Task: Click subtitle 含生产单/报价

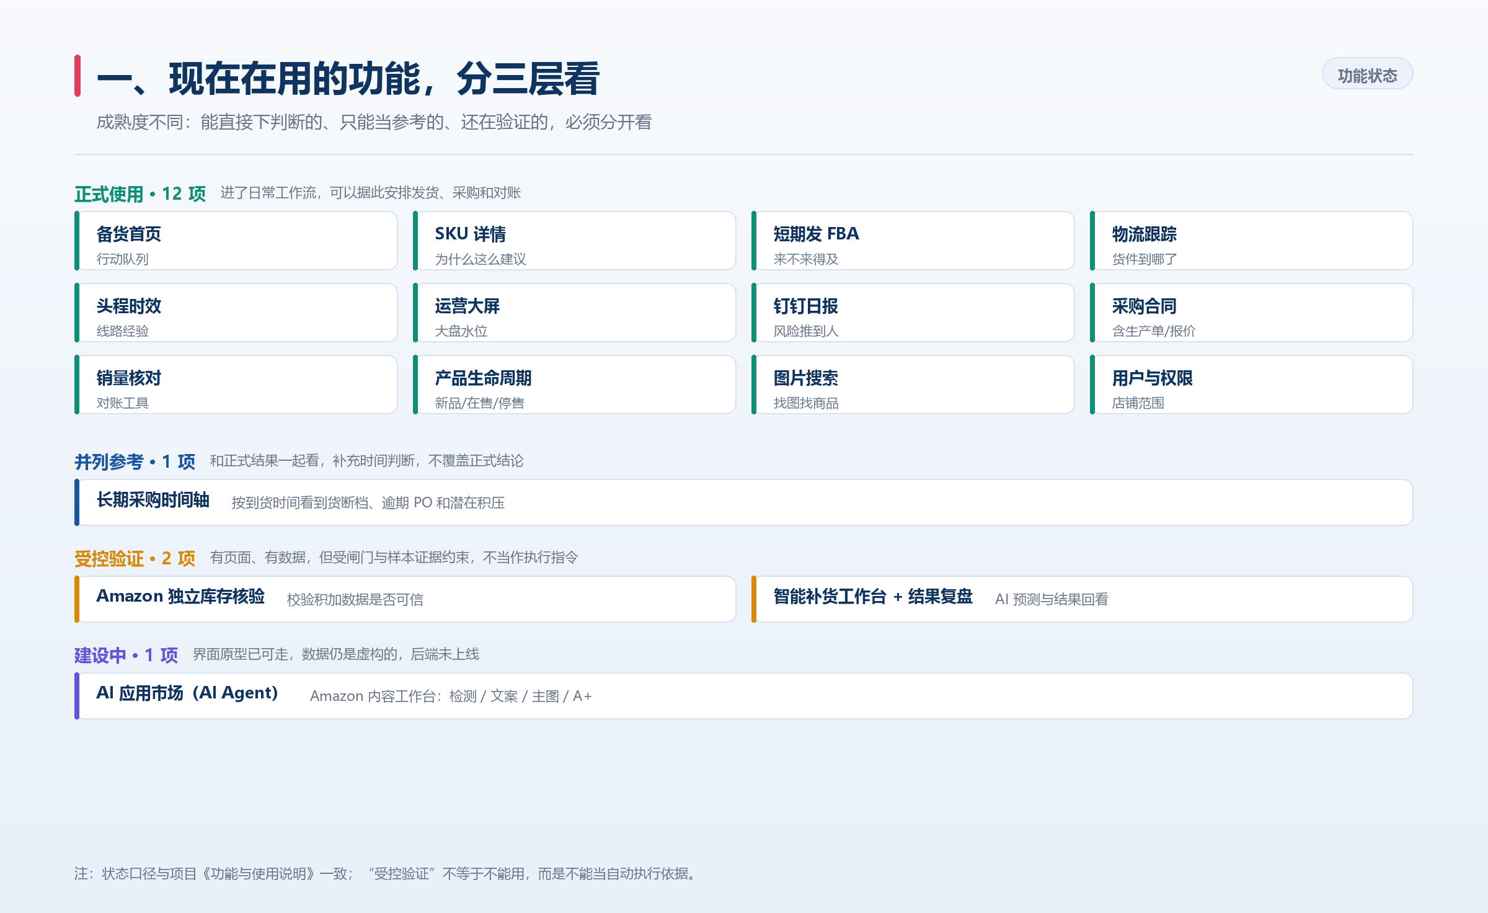Action: (1154, 331)
